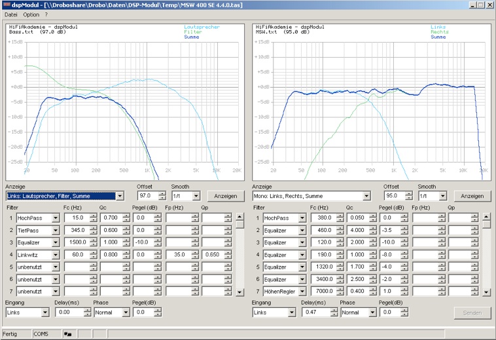Open the Datei menu

11,14
